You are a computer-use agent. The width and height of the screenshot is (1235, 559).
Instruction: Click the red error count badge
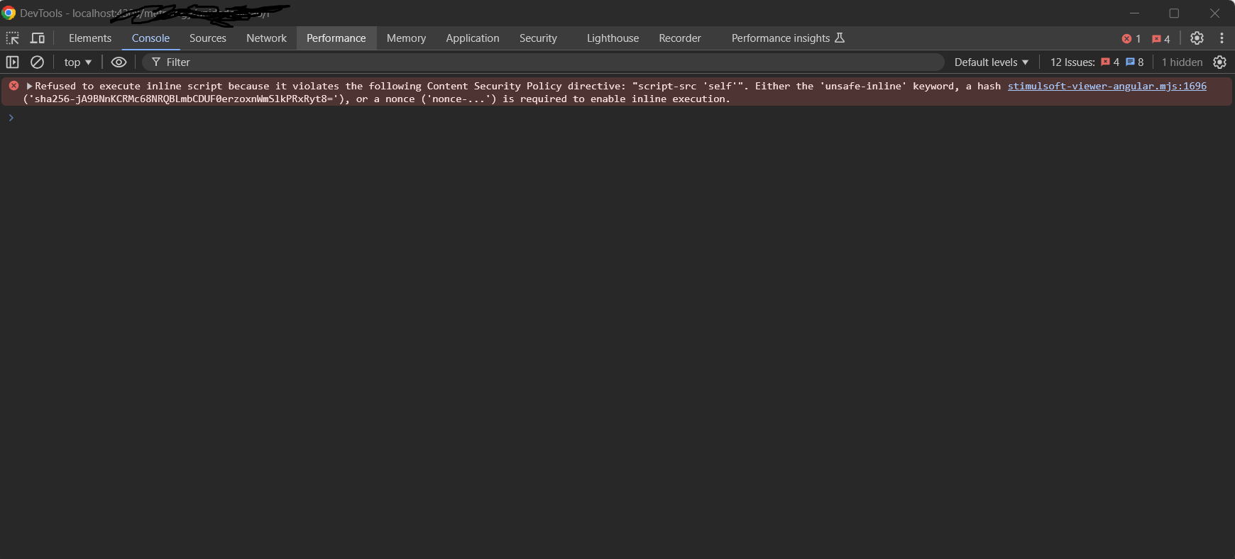click(x=1131, y=39)
